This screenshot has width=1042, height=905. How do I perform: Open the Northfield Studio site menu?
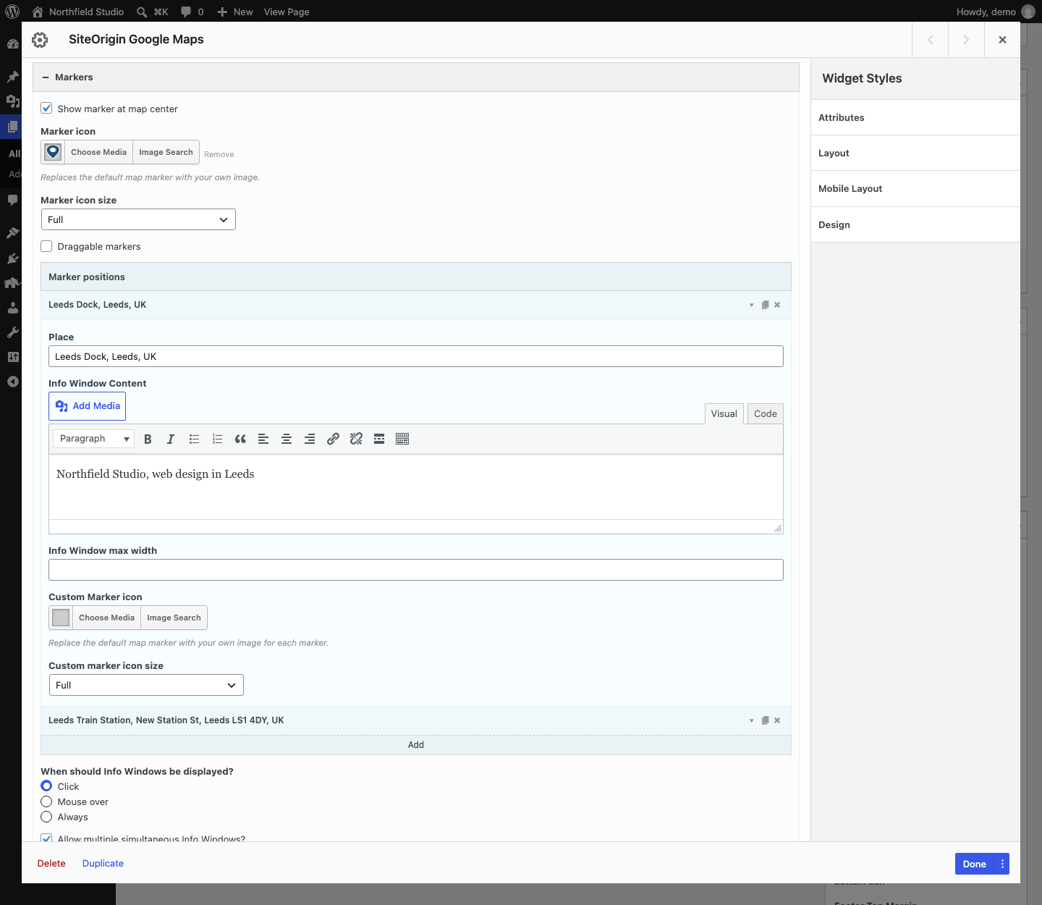tap(78, 12)
